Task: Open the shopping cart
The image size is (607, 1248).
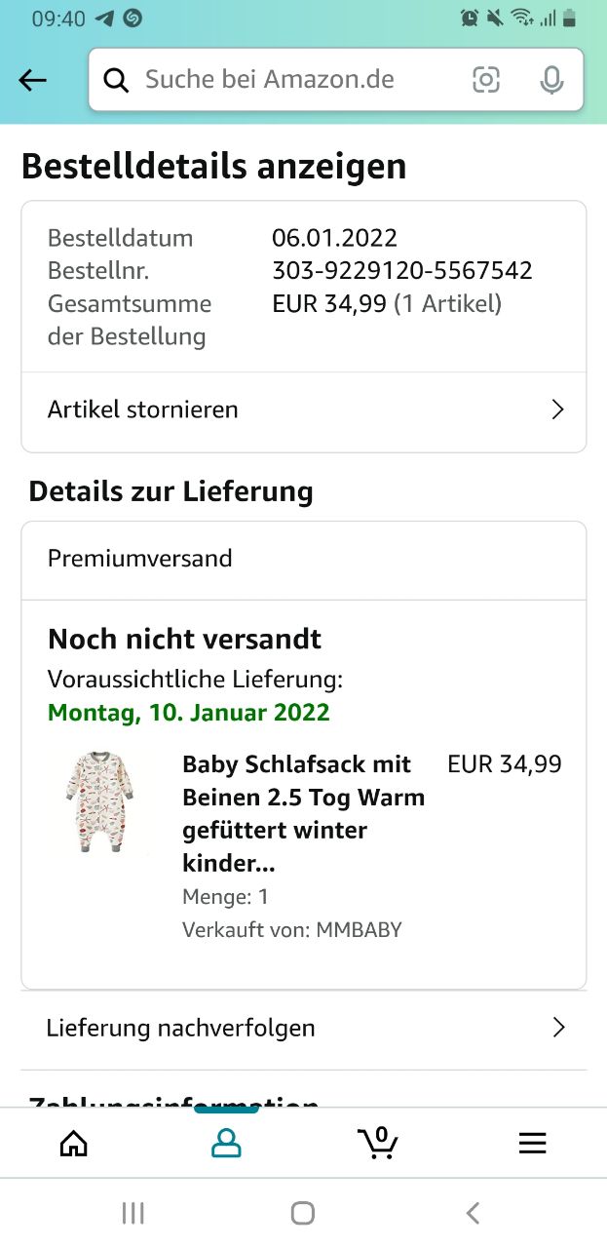Action: (x=378, y=1142)
